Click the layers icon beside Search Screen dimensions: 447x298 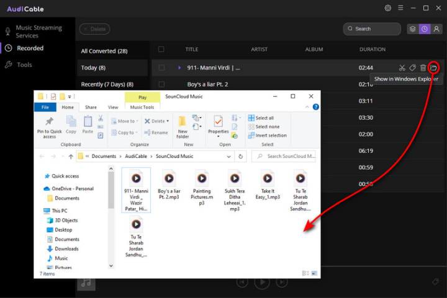[x=412, y=29]
